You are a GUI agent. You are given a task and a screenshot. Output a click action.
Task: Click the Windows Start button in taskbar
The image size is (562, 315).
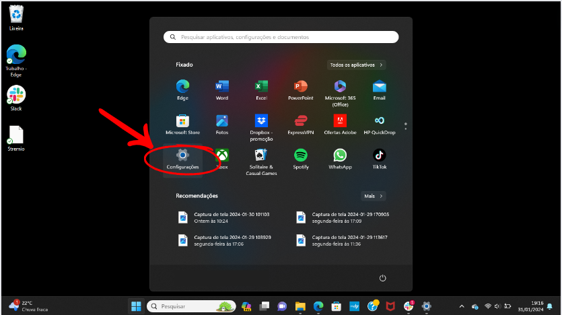(136, 306)
